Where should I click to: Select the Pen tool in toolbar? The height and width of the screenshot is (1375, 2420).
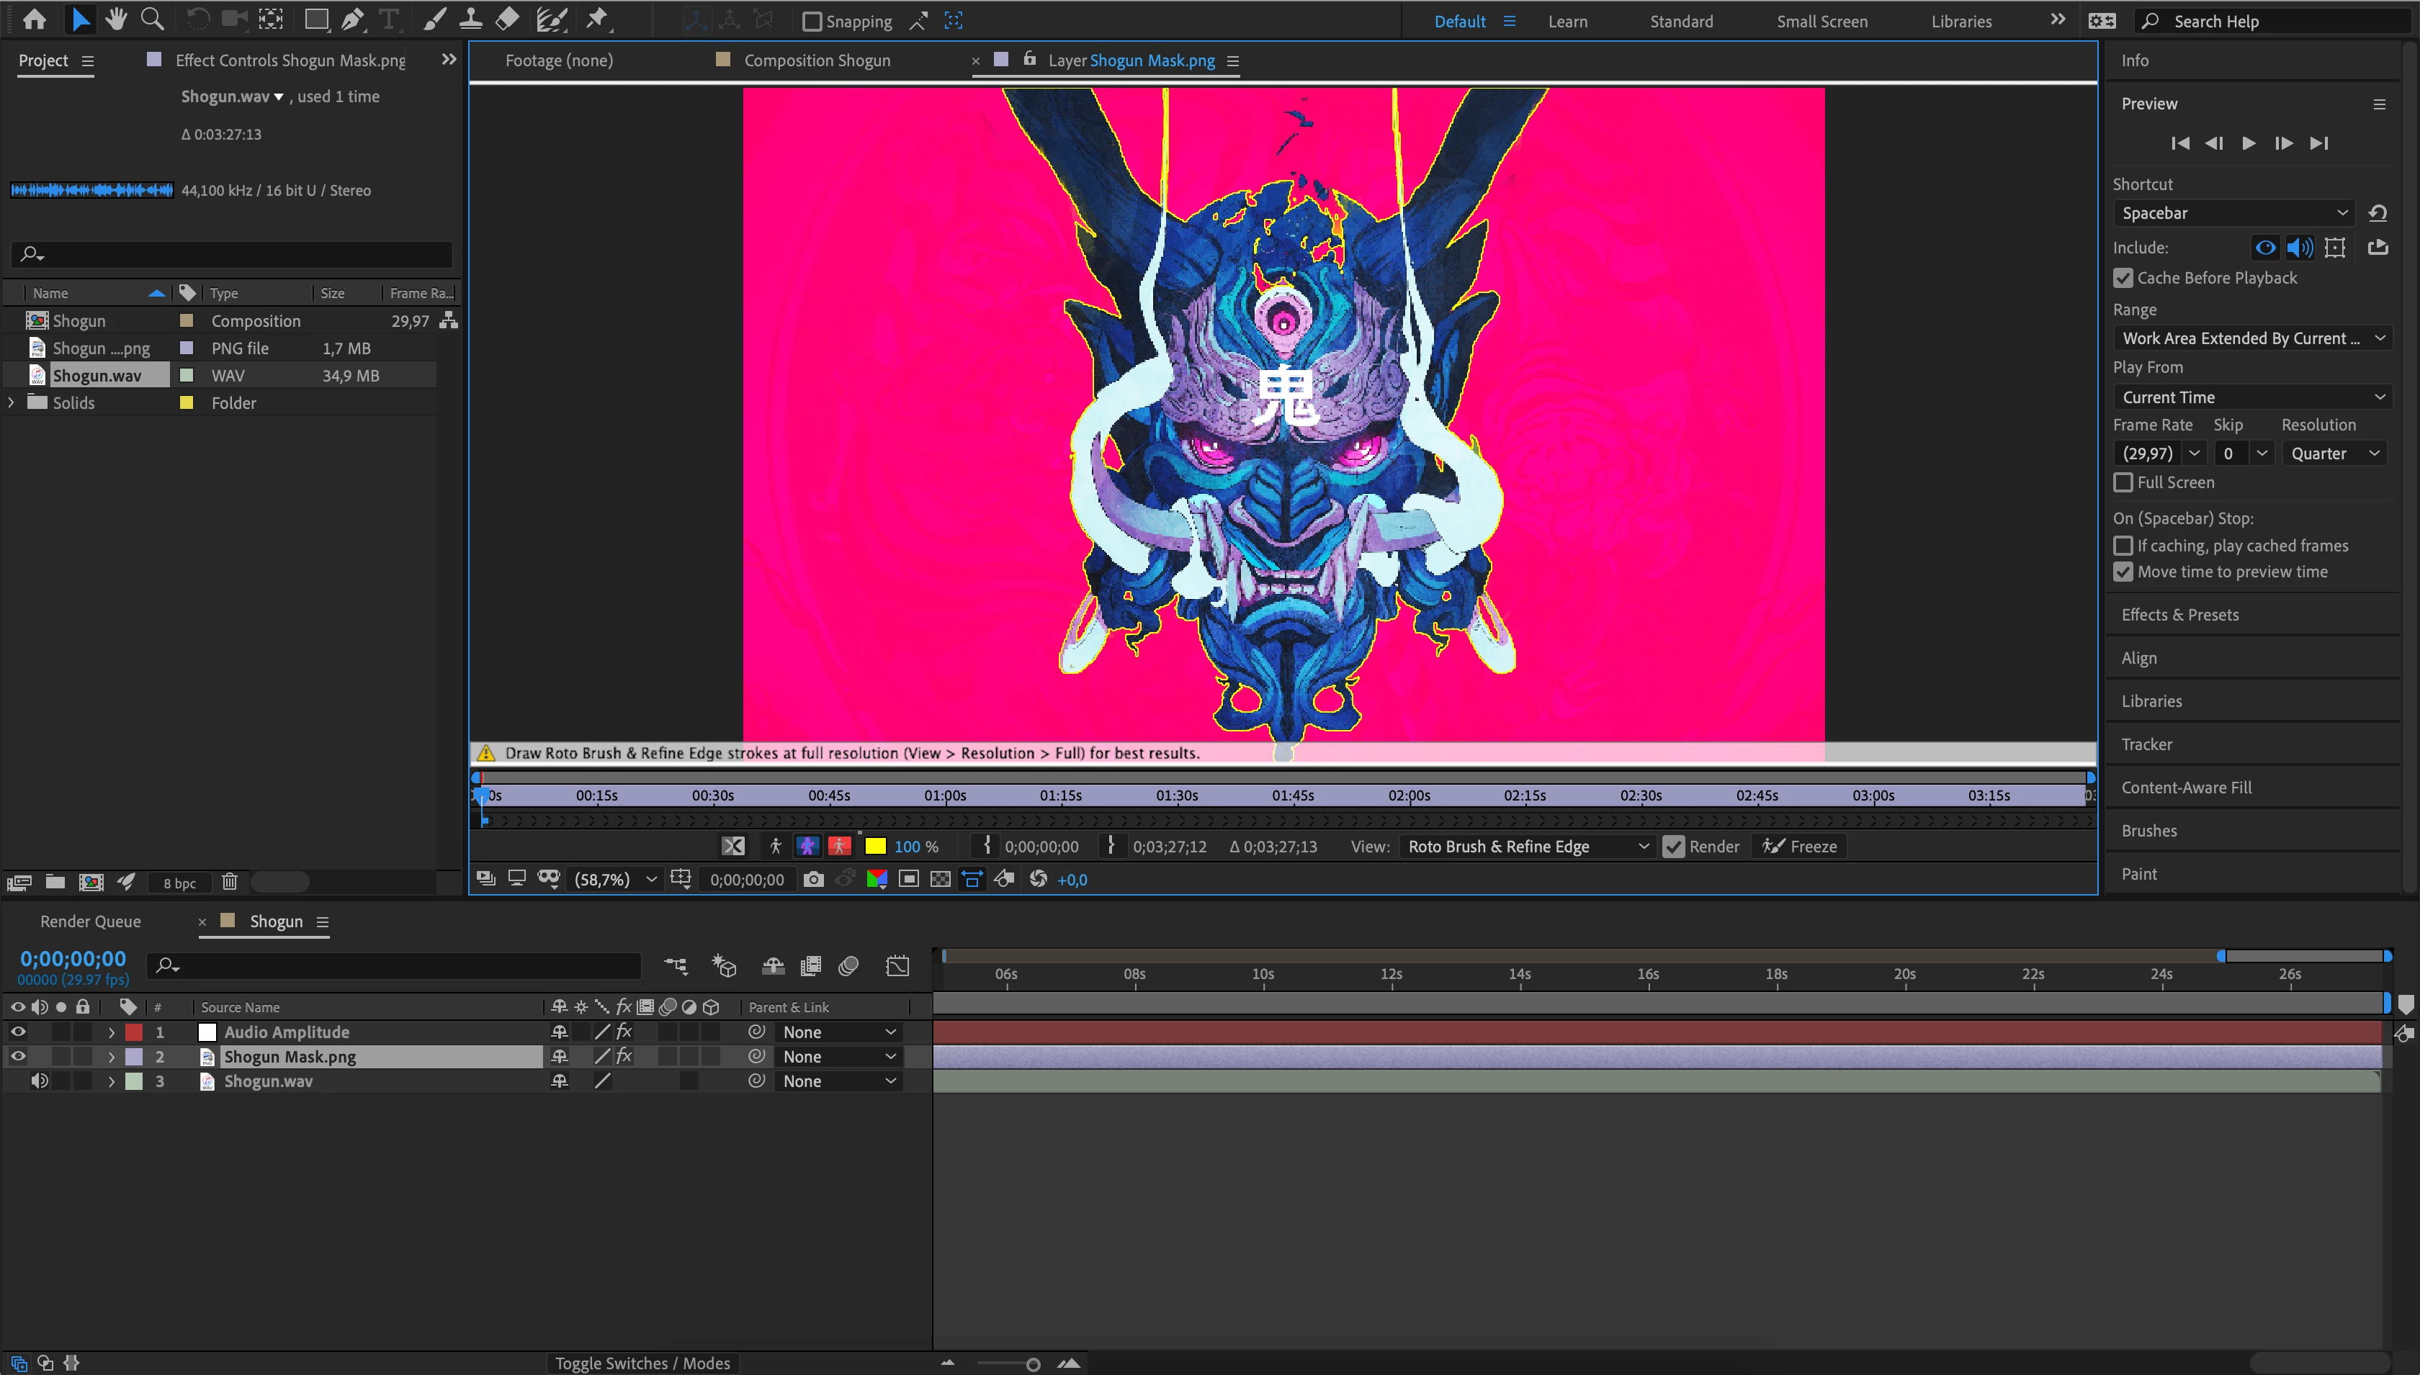click(352, 20)
